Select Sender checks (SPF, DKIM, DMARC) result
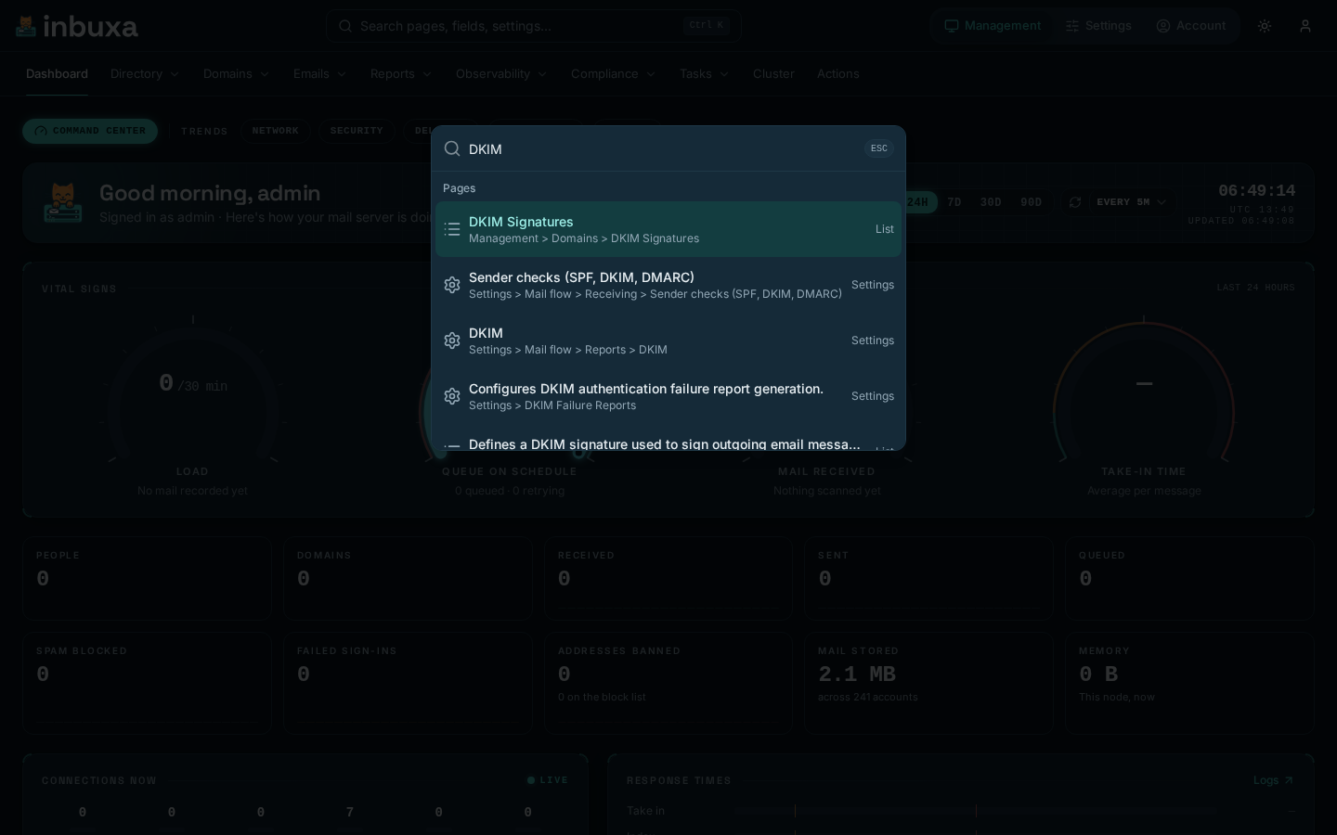Image resolution: width=1337 pixels, height=835 pixels. coord(668,285)
